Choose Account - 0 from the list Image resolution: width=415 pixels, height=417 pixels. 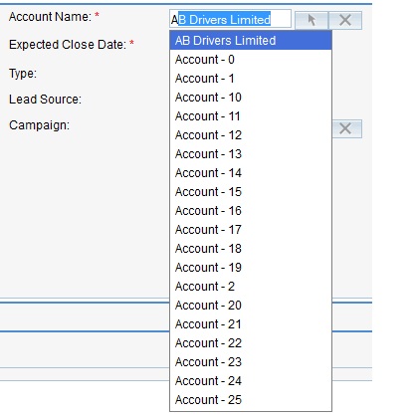click(251, 60)
